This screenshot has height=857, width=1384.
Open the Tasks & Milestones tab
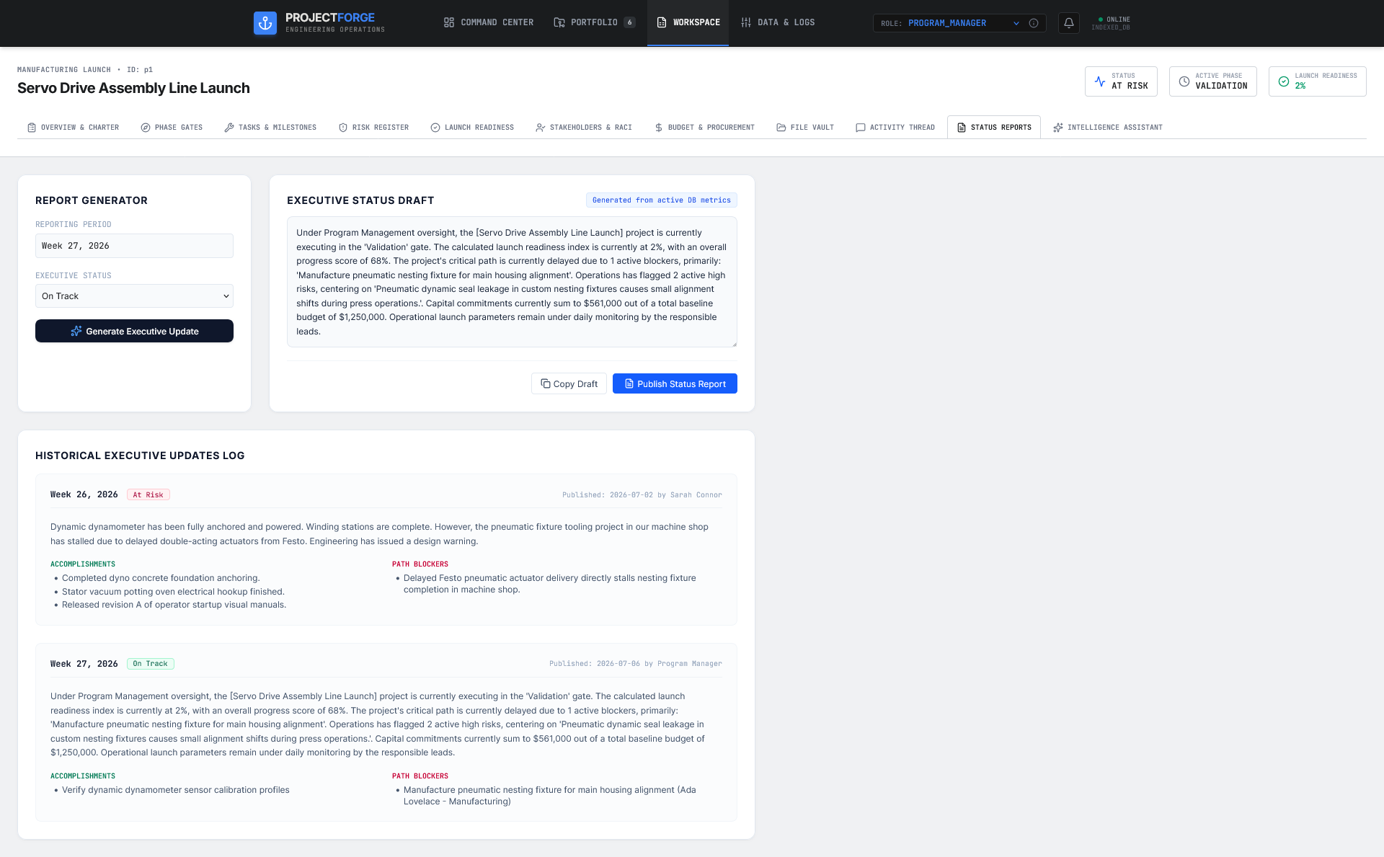[x=270, y=128]
